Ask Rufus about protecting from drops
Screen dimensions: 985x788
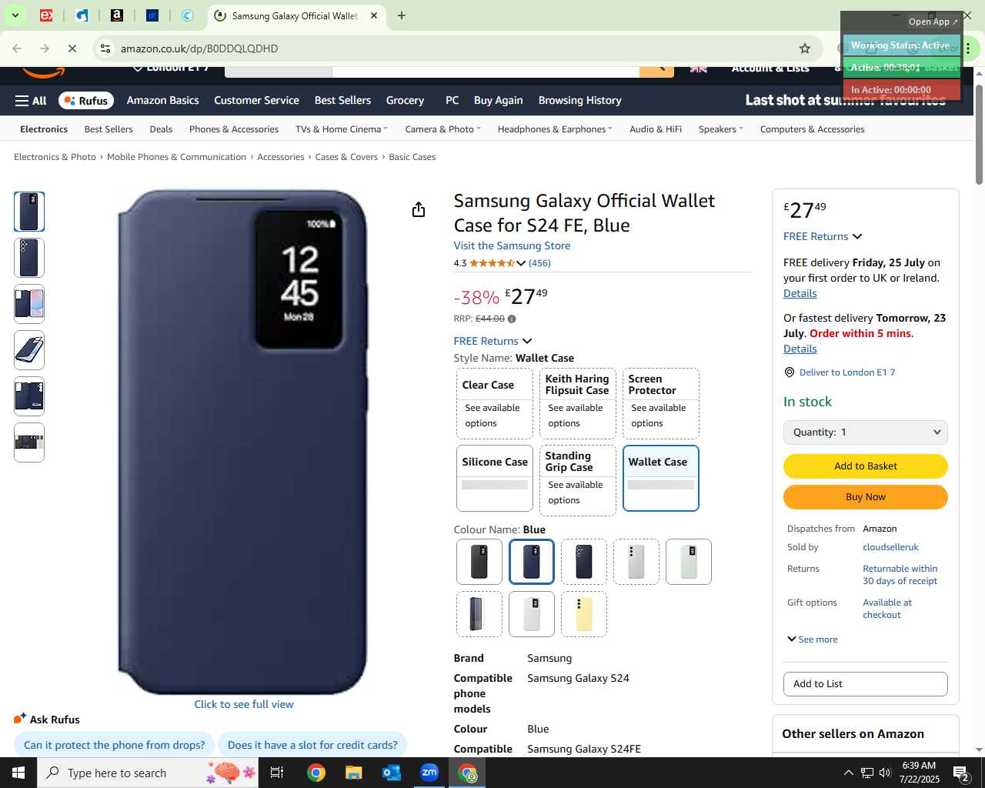[114, 745]
